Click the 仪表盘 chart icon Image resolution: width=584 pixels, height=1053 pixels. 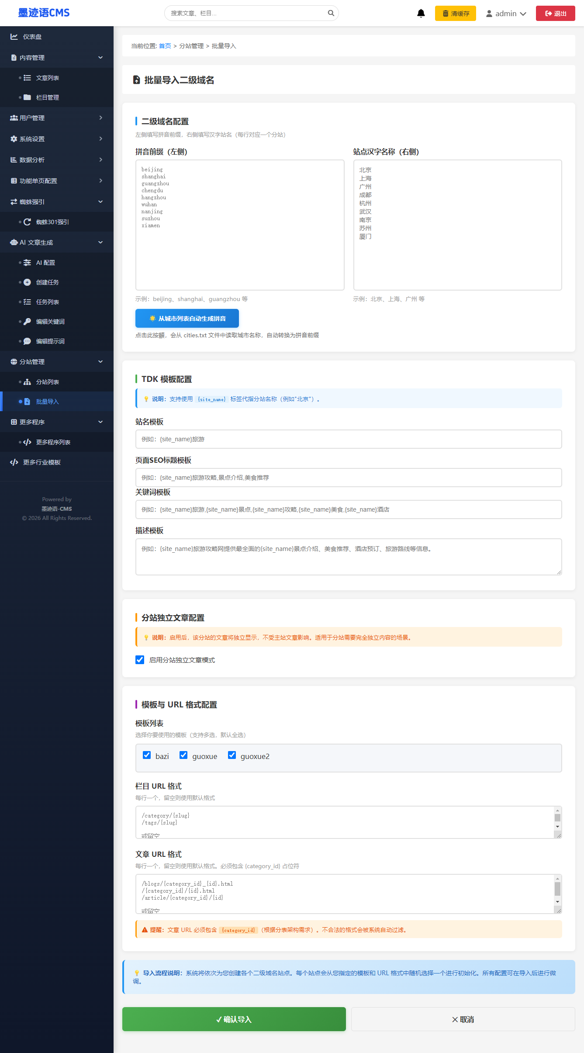[x=14, y=37]
